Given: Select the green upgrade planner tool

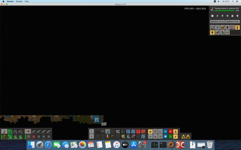Looking at the screenshot, I should click(x=170, y=136).
